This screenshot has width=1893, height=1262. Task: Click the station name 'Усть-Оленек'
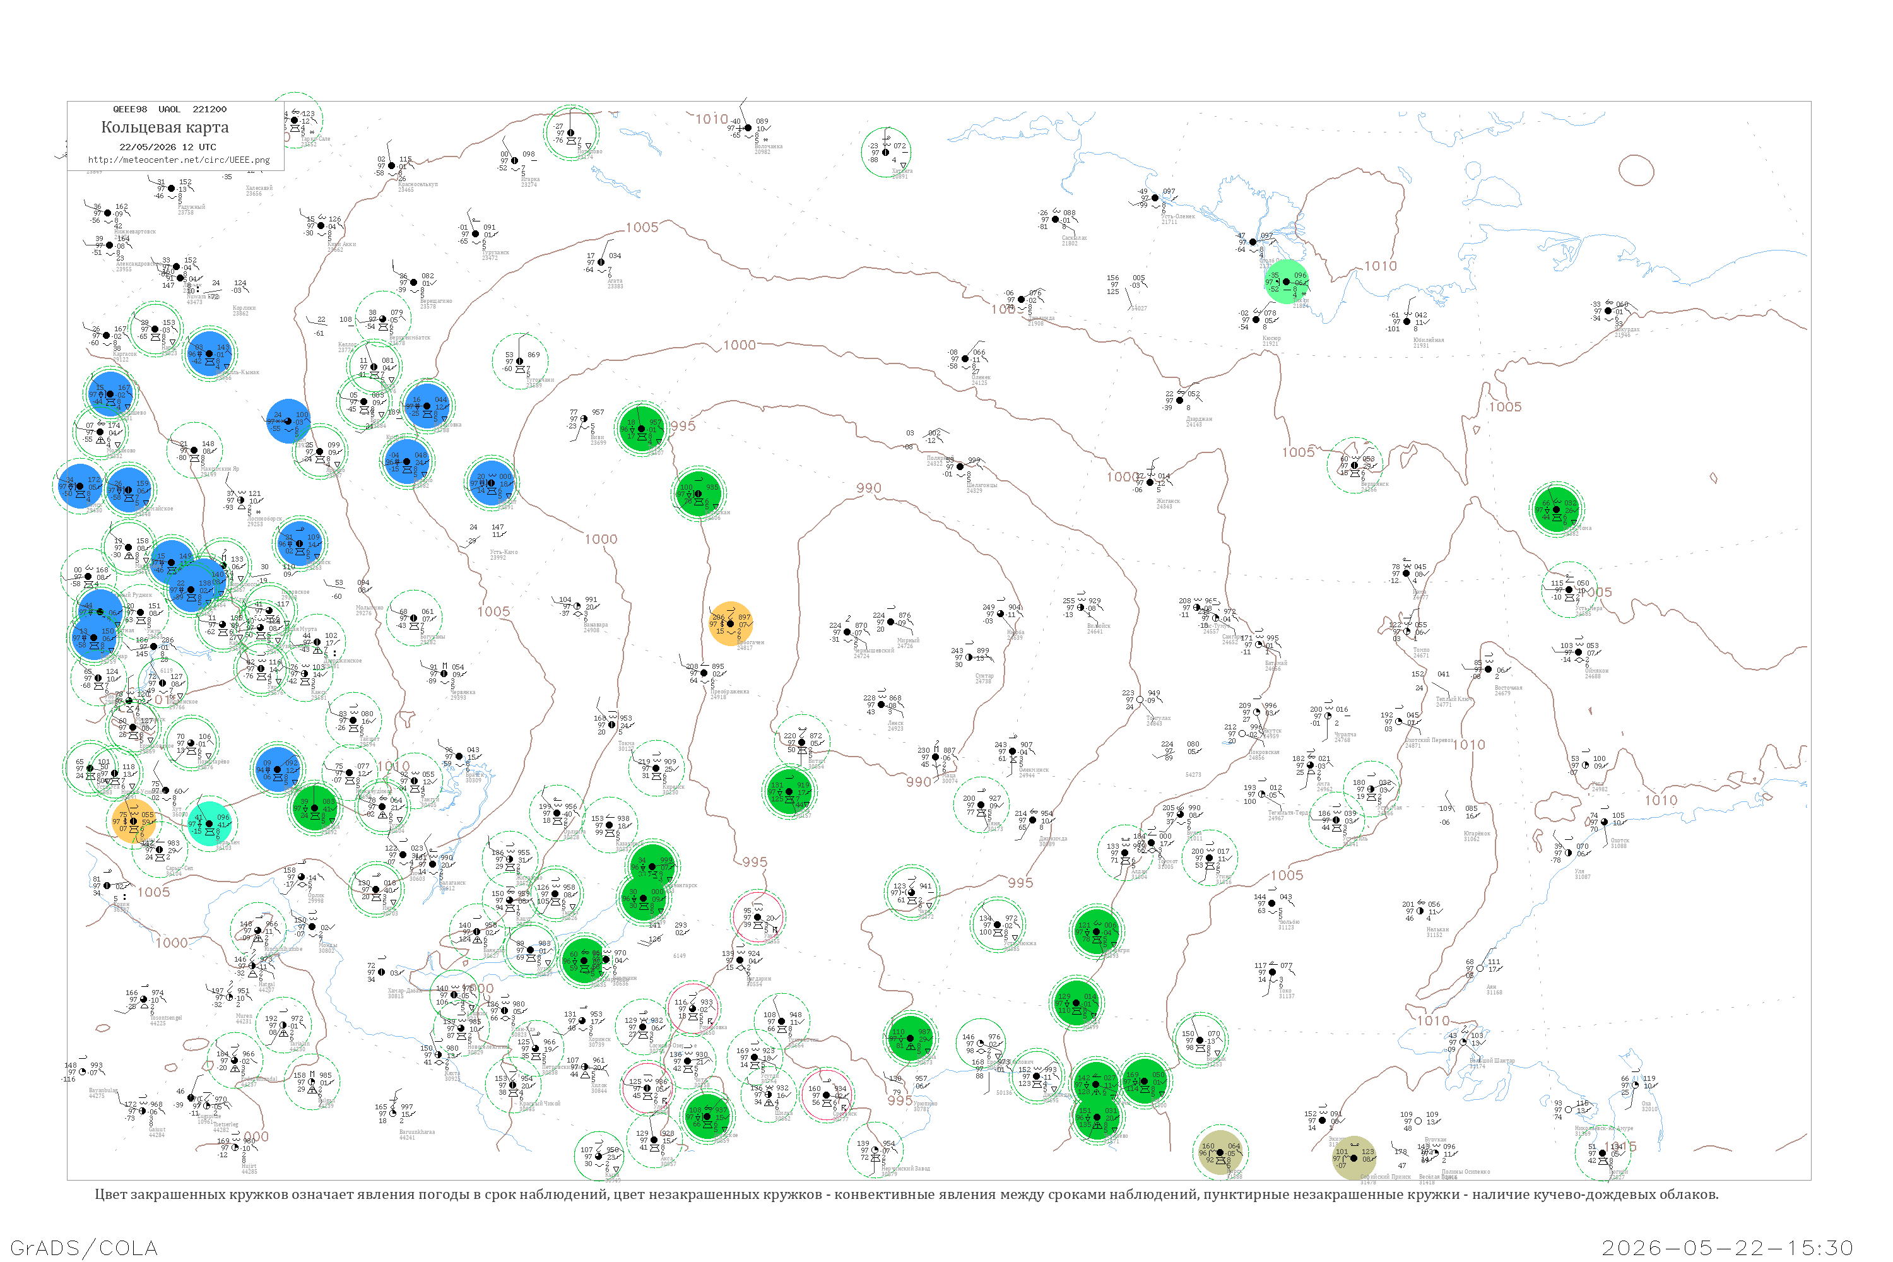click(x=1177, y=216)
